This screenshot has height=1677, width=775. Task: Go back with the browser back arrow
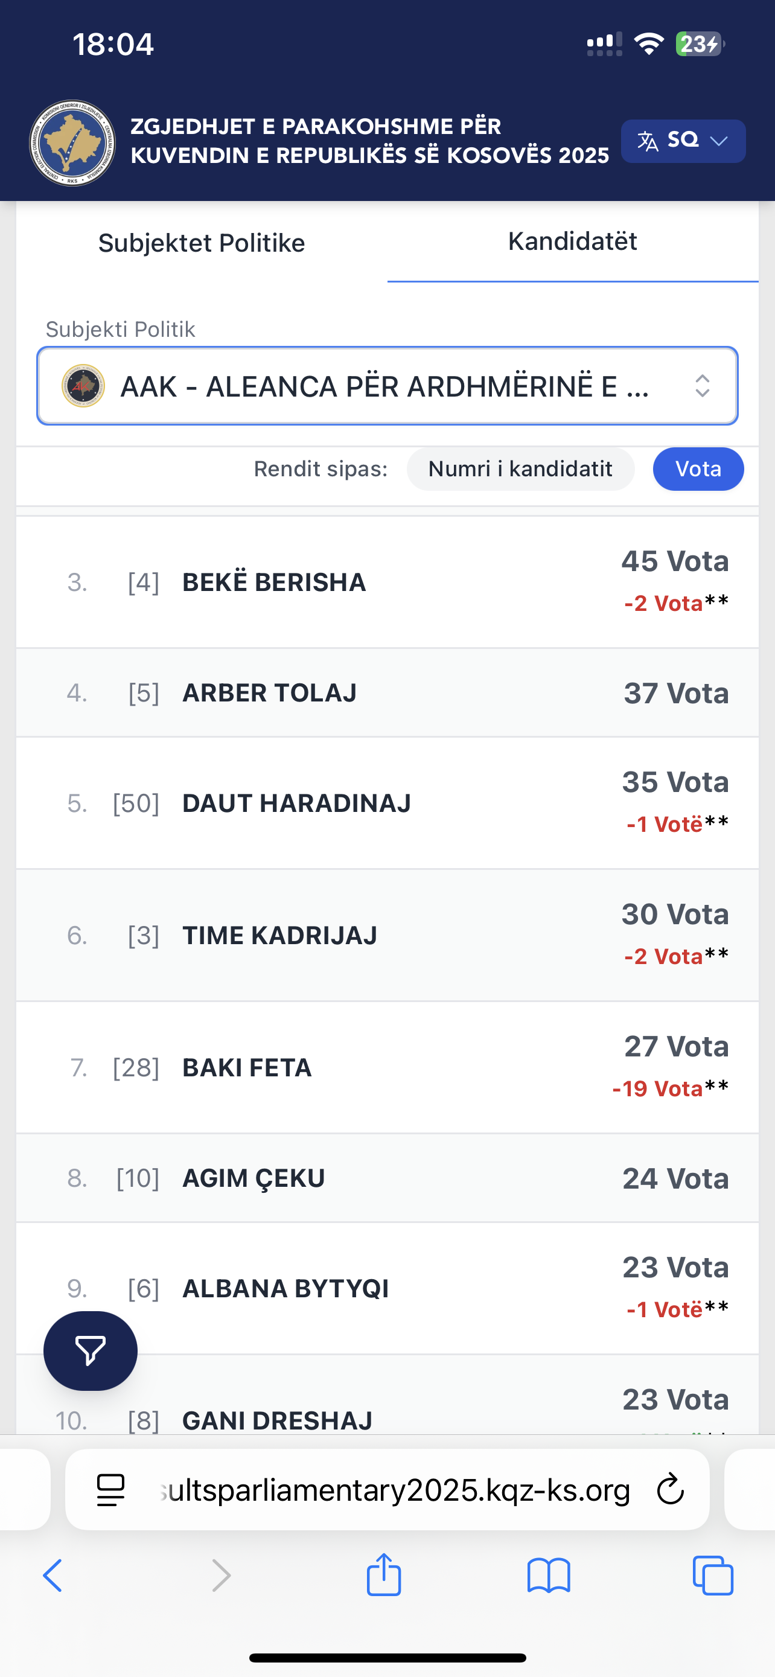[x=53, y=1576]
